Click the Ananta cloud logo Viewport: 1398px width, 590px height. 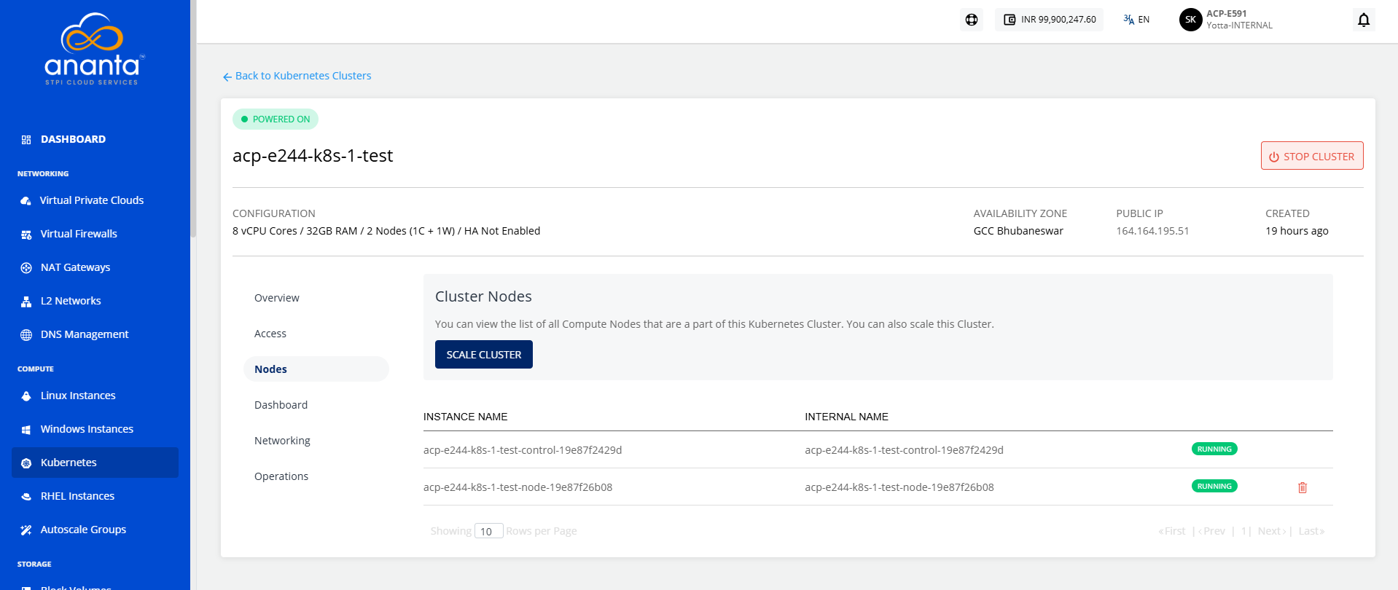coord(95,49)
